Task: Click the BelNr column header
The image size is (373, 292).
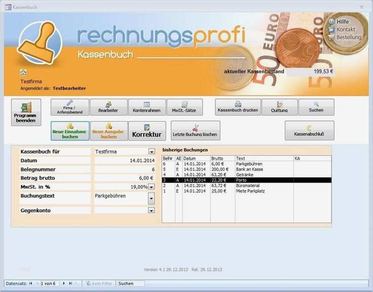Action: coord(168,159)
